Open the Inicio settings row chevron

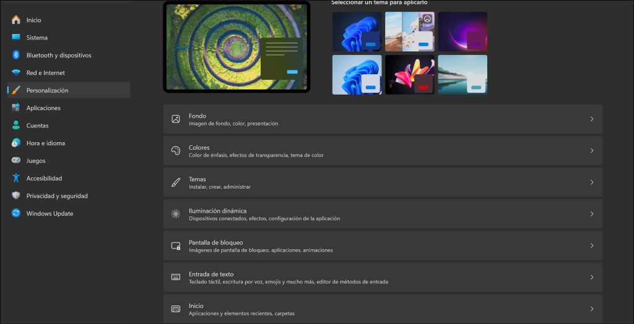591,309
